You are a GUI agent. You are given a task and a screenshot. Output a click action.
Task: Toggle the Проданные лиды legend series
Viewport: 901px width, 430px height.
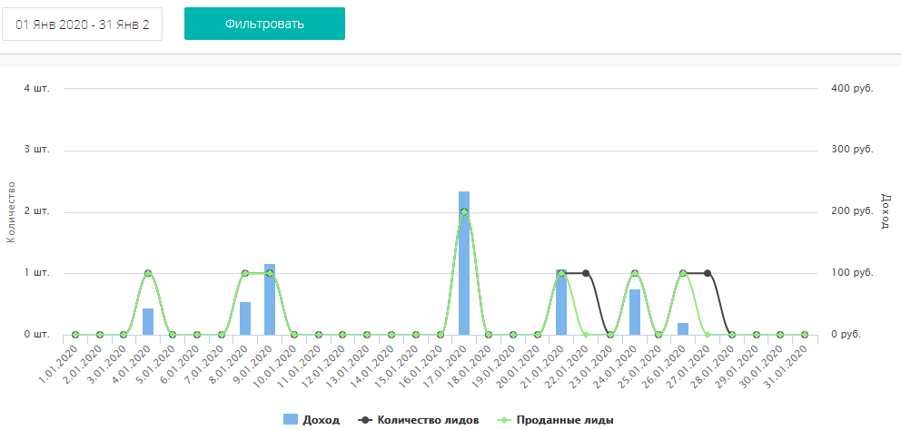pyautogui.click(x=564, y=420)
